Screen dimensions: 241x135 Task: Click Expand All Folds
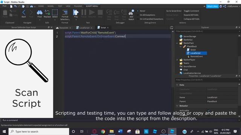191,15
